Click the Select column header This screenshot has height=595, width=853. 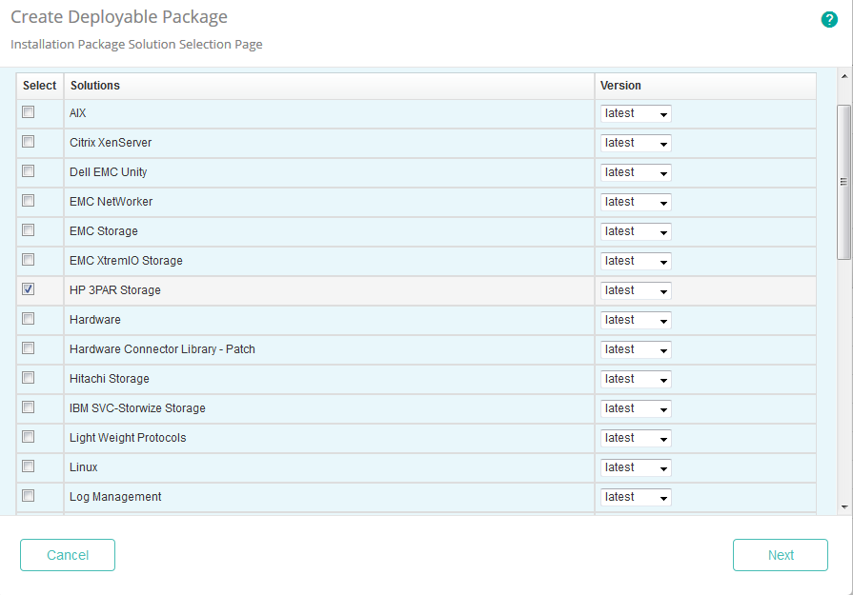pos(40,86)
